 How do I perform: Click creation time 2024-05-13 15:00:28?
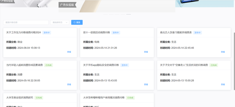(x=182, y=80)
